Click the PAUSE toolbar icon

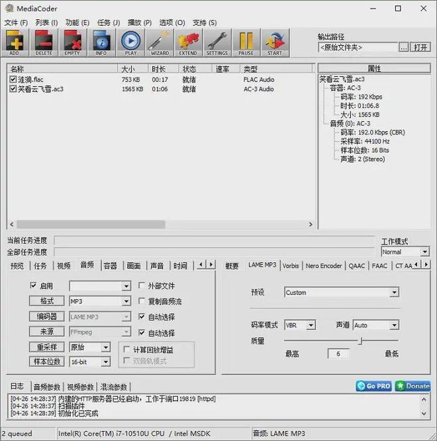(x=246, y=43)
